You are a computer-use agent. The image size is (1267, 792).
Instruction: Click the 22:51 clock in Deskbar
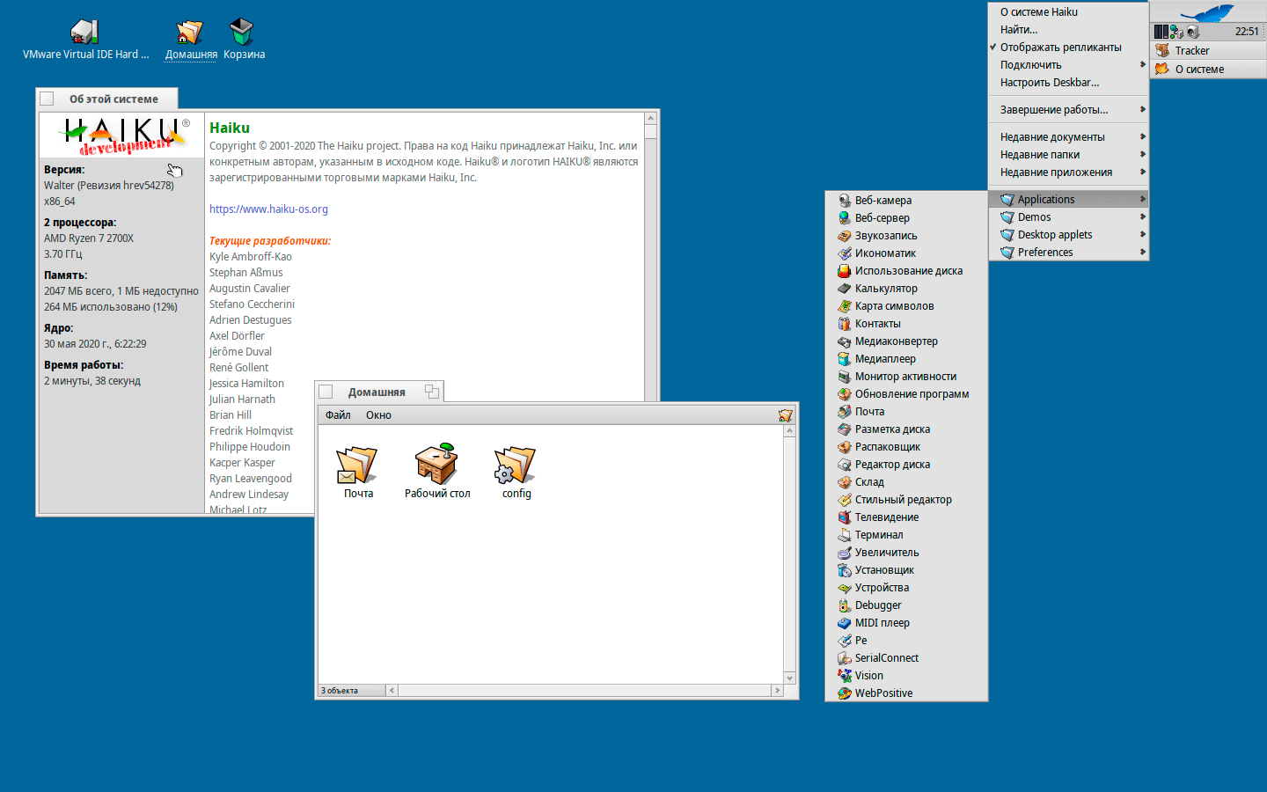[1247, 32]
